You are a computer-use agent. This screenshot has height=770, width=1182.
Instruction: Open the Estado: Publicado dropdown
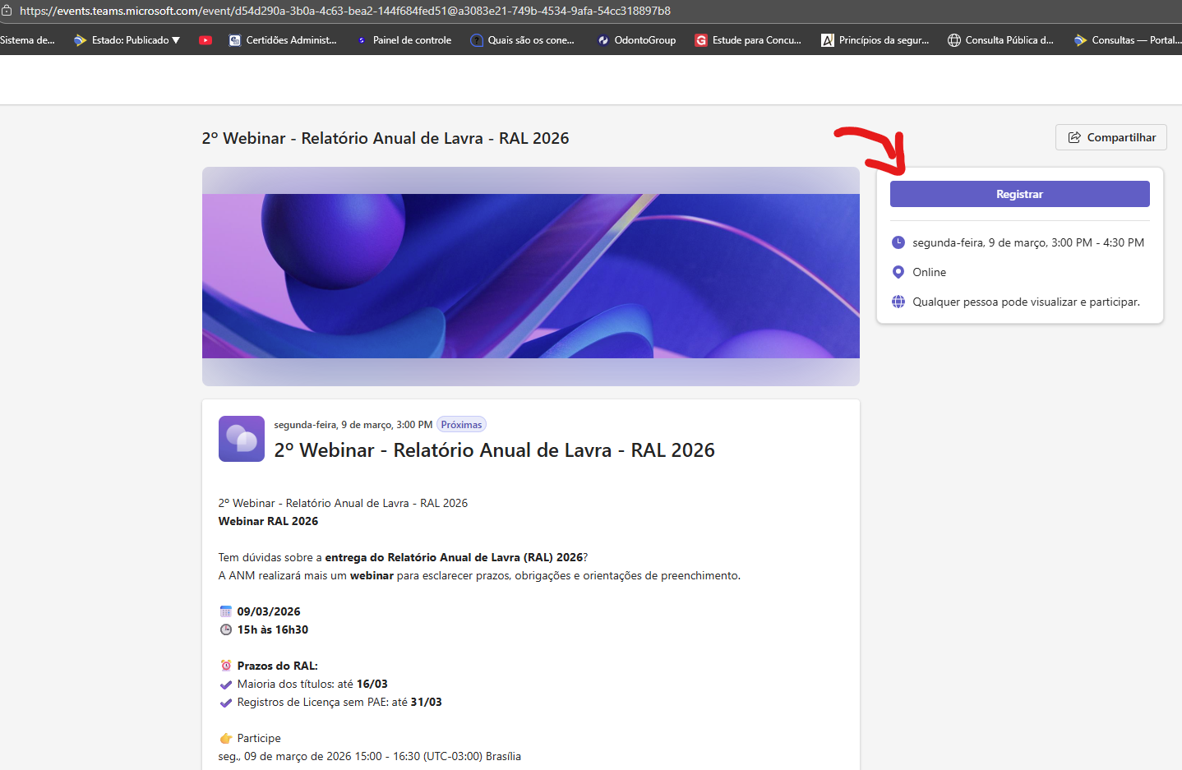pos(126,39)
